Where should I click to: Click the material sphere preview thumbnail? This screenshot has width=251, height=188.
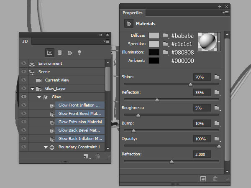point(207,42)
